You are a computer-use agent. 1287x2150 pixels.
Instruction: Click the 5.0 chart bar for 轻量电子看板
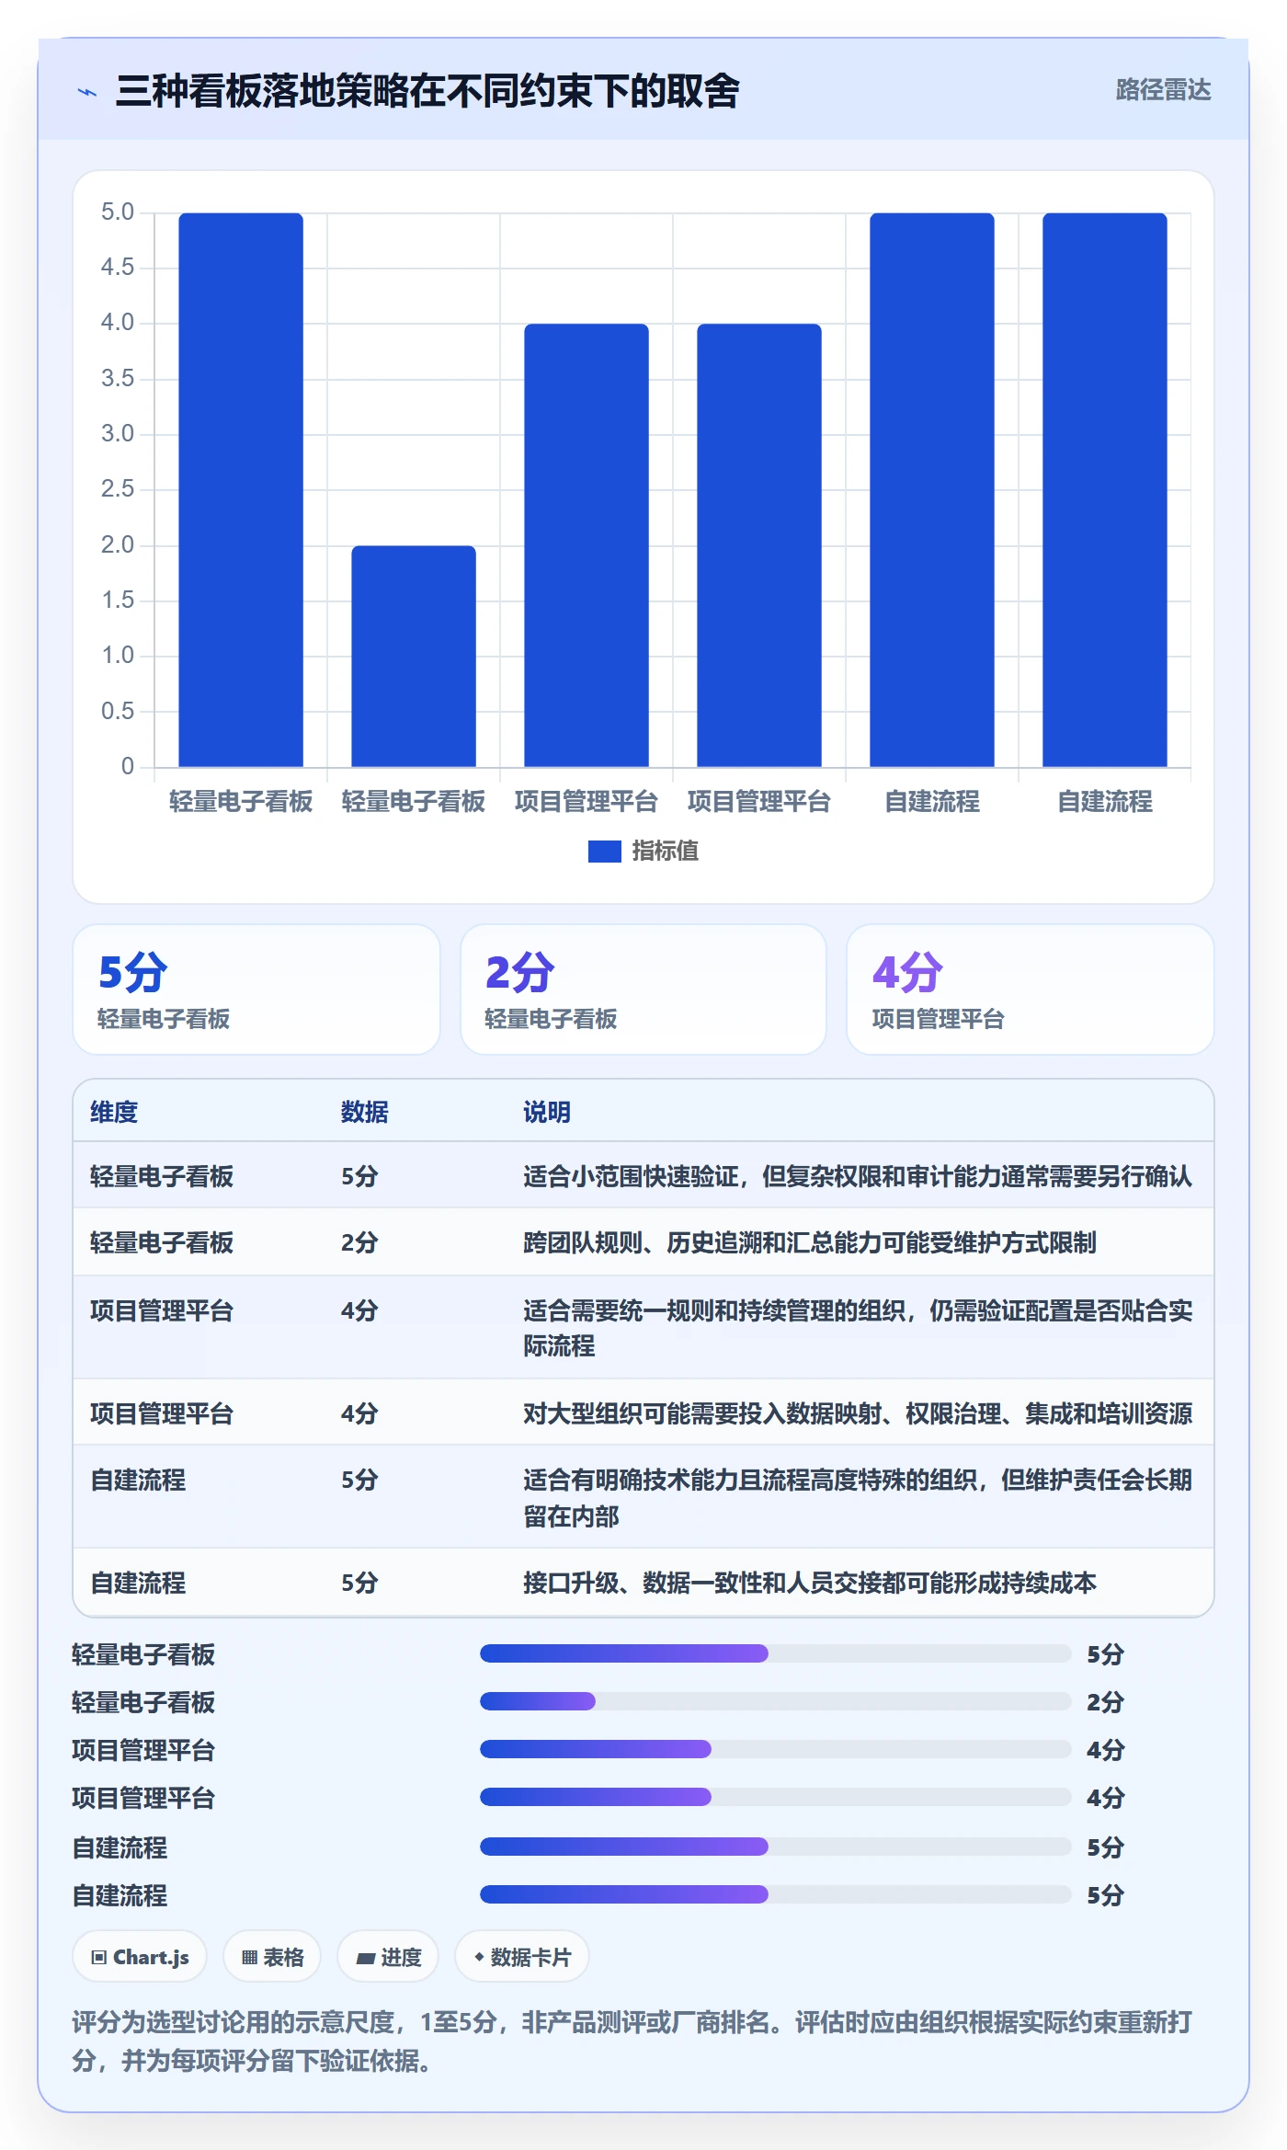[241, 489]
